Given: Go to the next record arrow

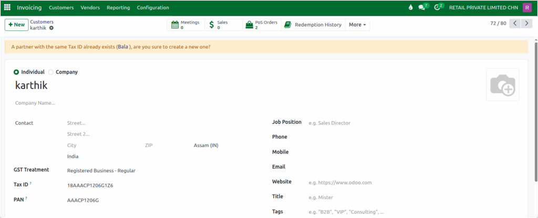Looking at the screenshot, I should click(526, 24).
